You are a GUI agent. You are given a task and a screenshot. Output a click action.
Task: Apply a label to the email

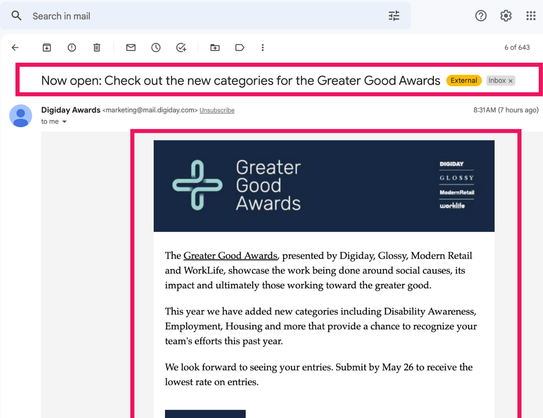(x=239, y=48)
